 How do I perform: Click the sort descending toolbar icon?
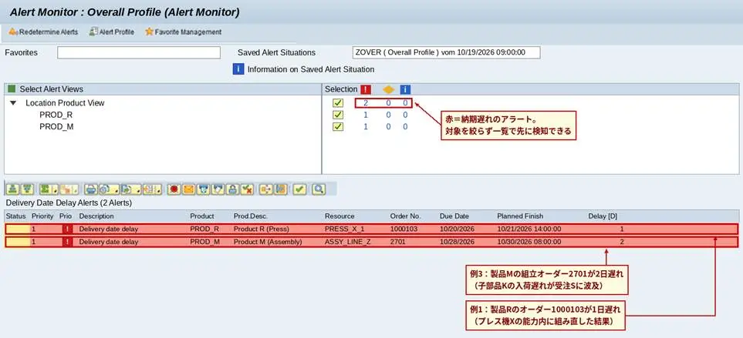28,189
